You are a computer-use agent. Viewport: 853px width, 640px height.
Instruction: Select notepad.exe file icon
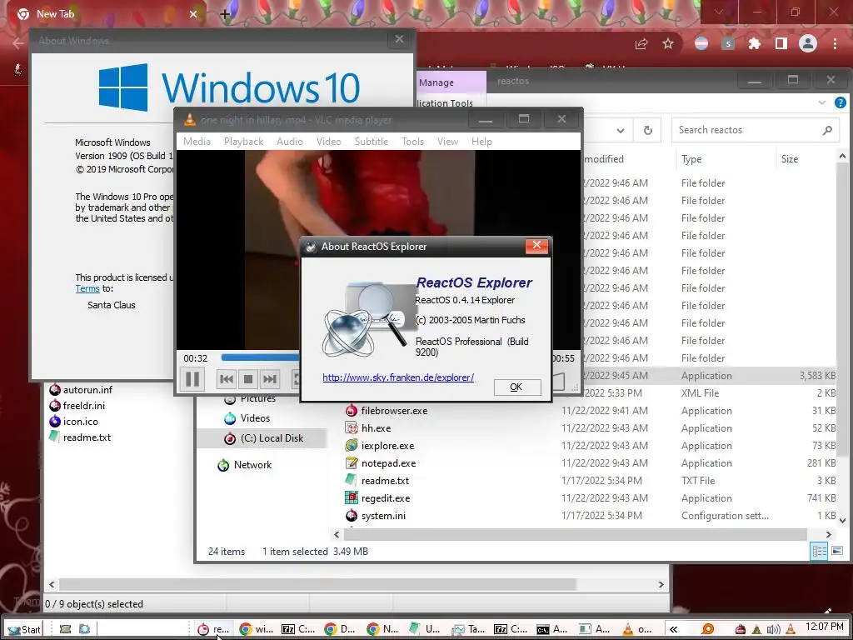pos(352,463)
